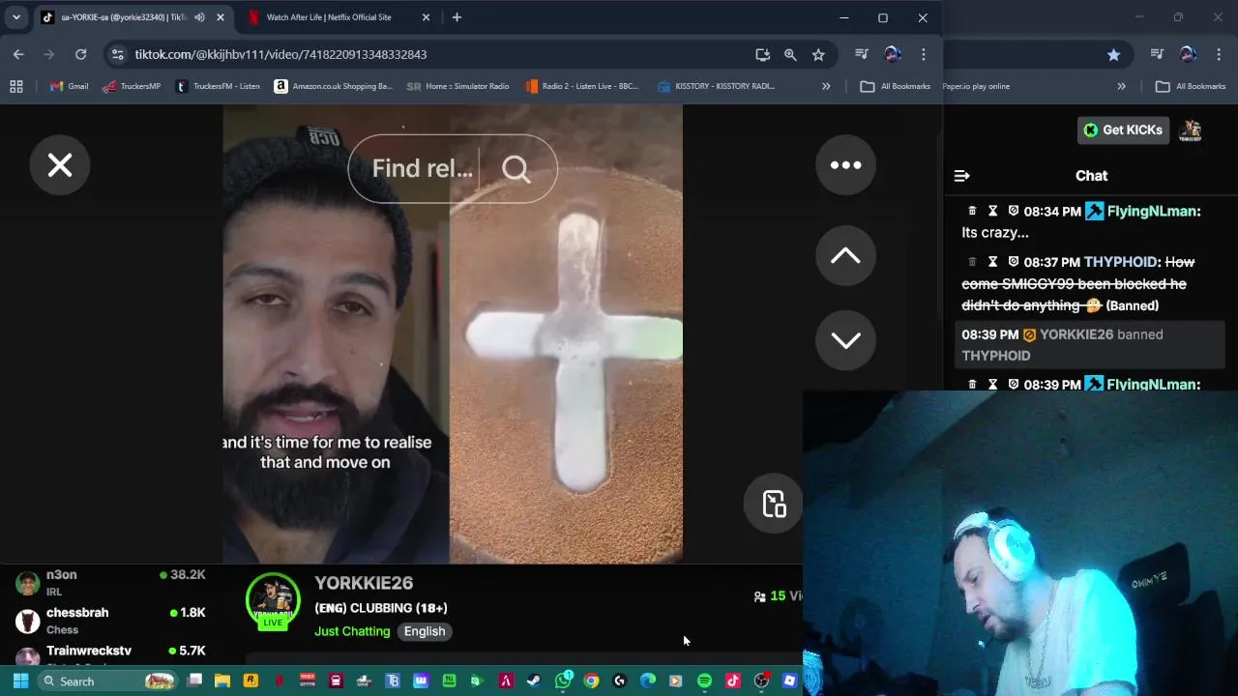Open the TruckersMP bookmark
Screen dimensions: 1238x696
pyautogui.click(x=132, y=86)
